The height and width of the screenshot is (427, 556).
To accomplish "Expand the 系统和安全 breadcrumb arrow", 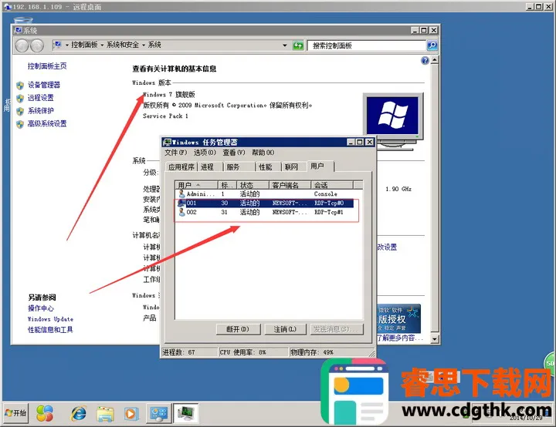I will (x=144, y=45).
